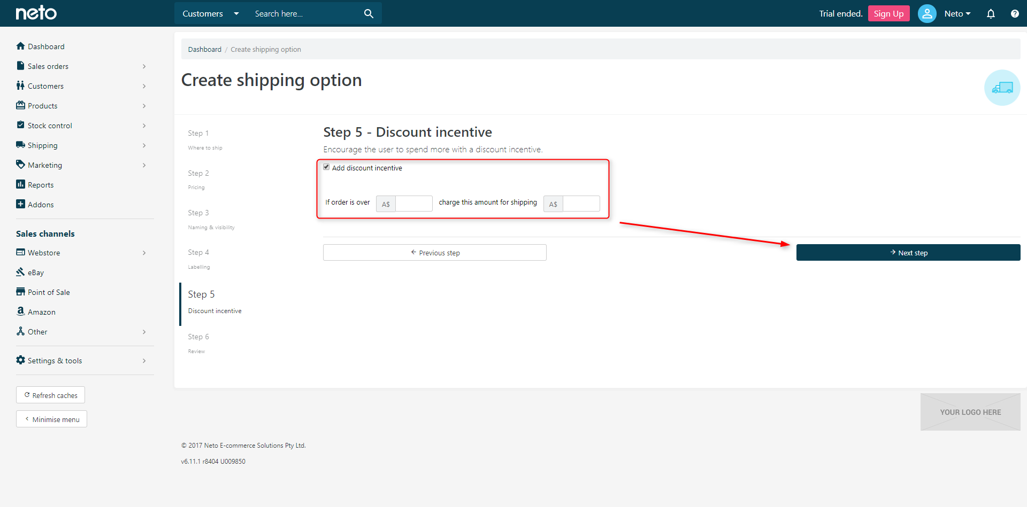Expand the Shipping submenu chevron
1027x507 pixels.
(x=144, y=145)
